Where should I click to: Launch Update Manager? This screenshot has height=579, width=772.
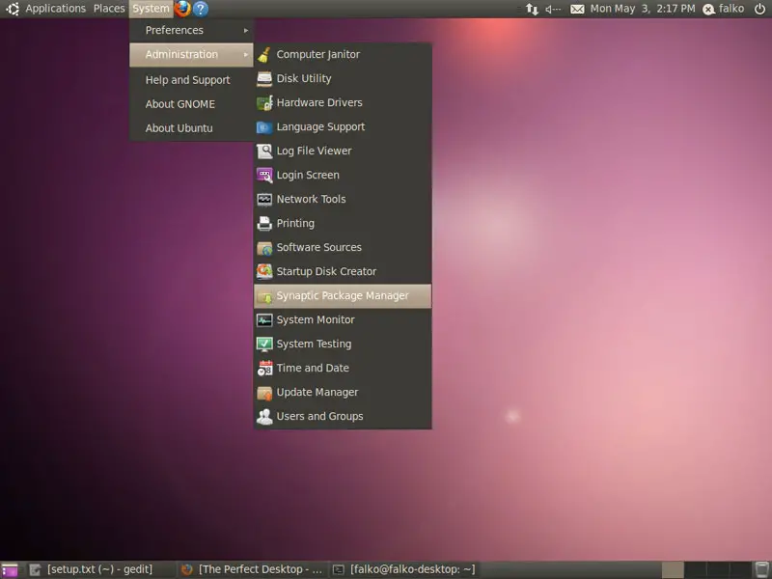[343, 393]
